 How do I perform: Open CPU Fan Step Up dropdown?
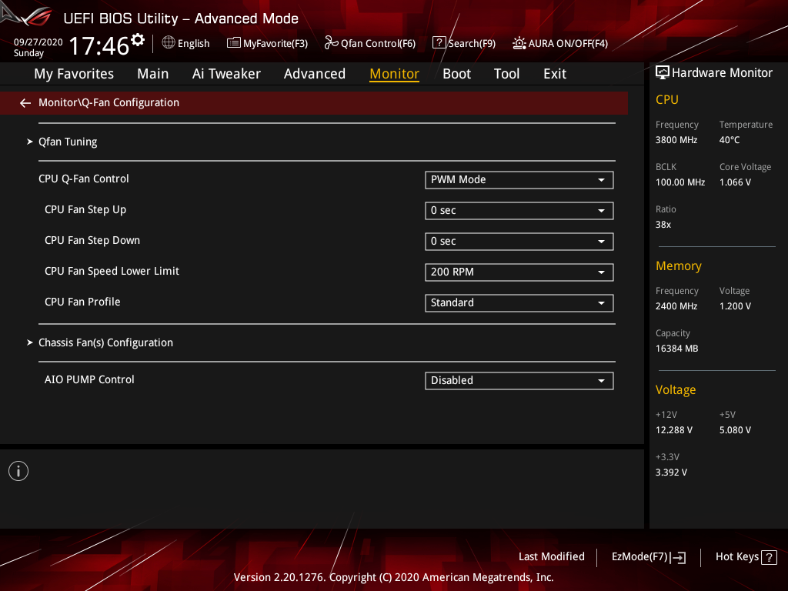point(519,211)
